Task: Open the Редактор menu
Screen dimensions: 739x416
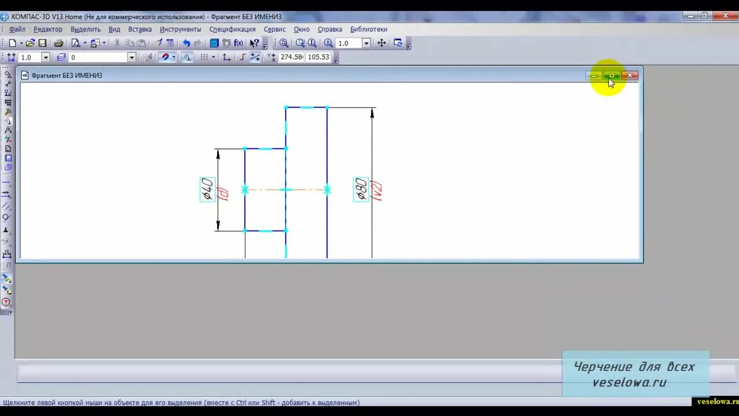Action: pos(48,29)
